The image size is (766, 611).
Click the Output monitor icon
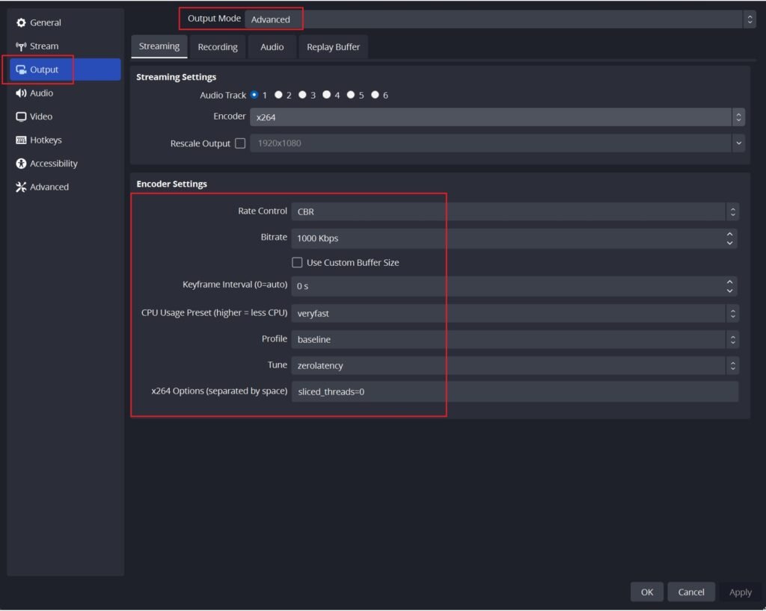[x=21, y=69]
